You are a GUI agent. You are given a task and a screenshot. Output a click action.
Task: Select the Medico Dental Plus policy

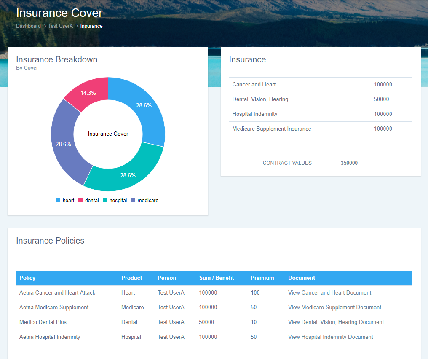point(43,322)
